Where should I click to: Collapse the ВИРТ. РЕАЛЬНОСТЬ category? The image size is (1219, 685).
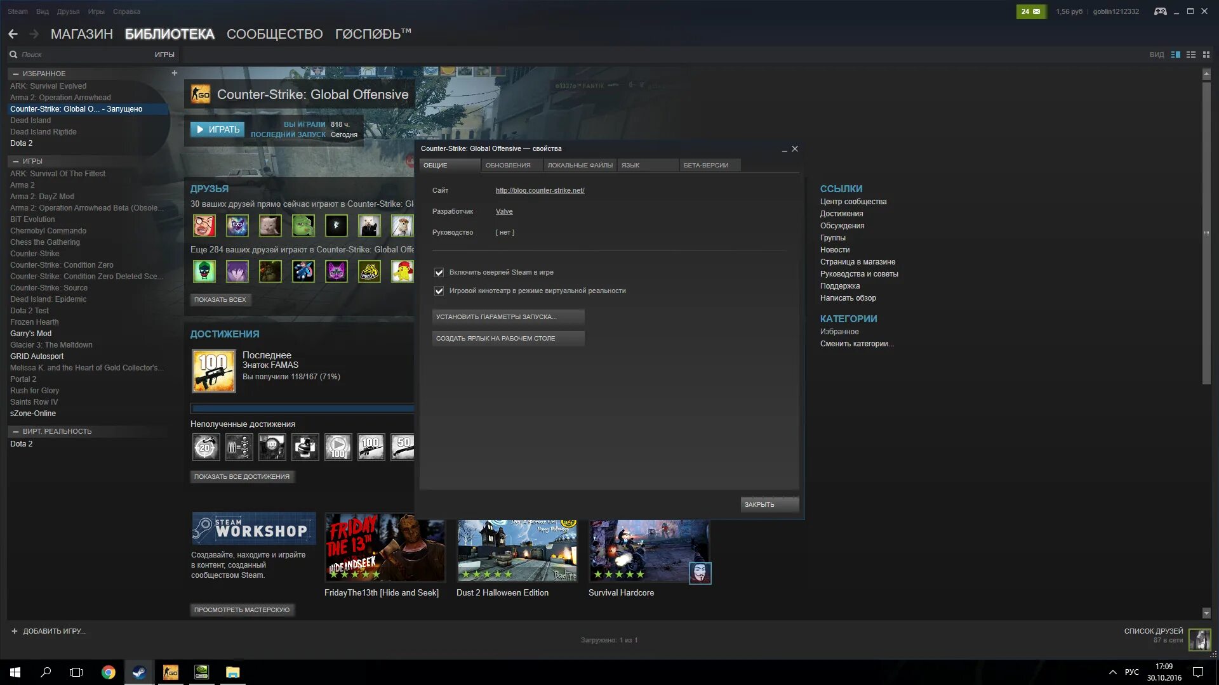coord(16,431)
